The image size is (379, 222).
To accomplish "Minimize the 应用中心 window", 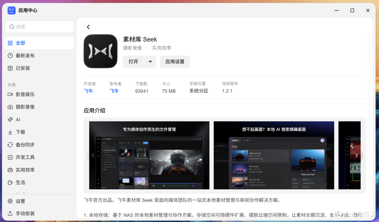I will (337, 11).
